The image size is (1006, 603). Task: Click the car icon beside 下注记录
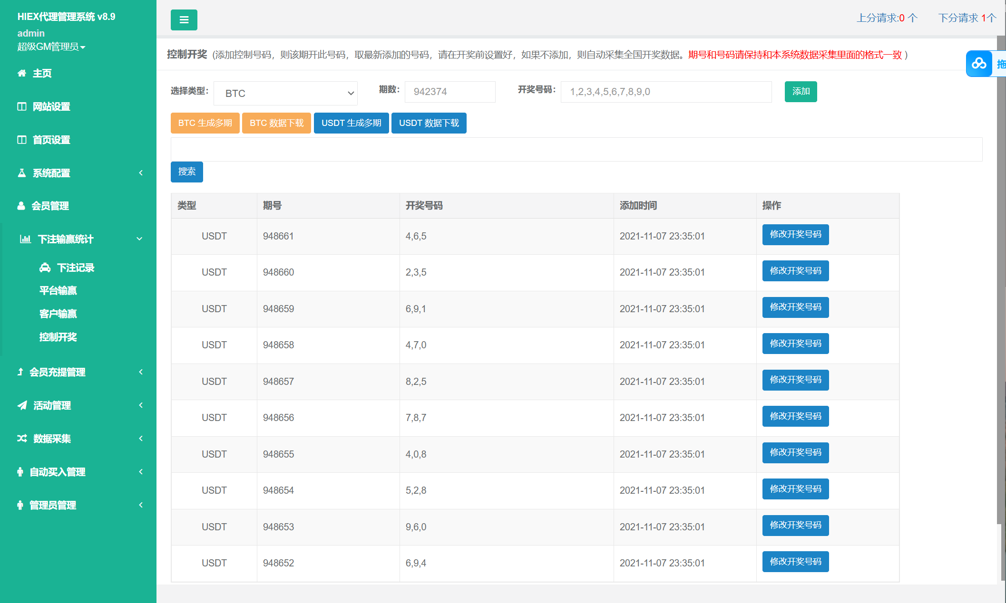45,268
